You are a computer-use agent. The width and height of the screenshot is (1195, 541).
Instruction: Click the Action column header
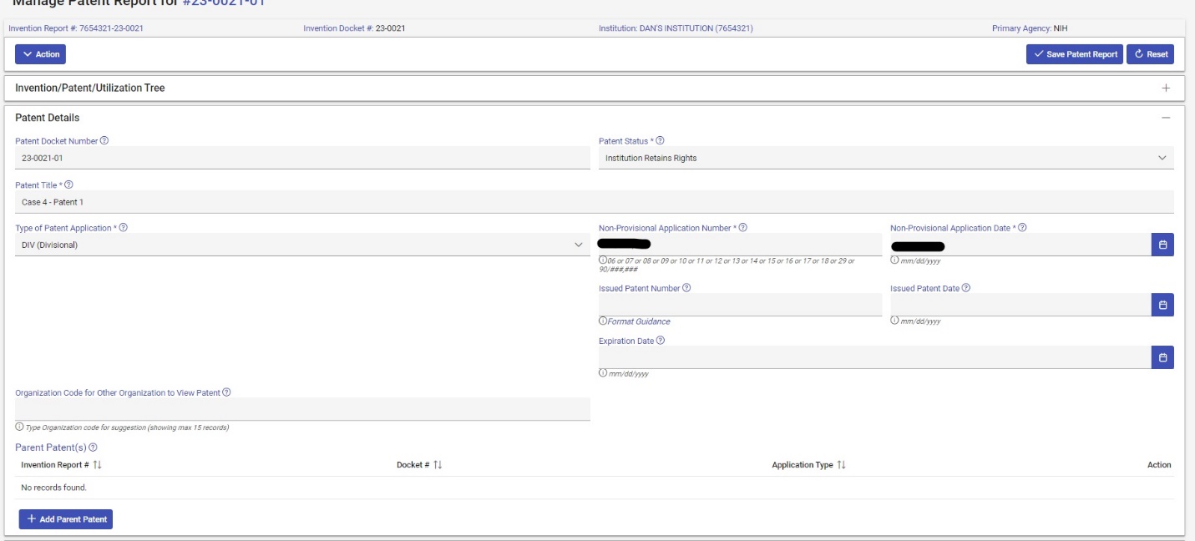tap(1159, 465)
